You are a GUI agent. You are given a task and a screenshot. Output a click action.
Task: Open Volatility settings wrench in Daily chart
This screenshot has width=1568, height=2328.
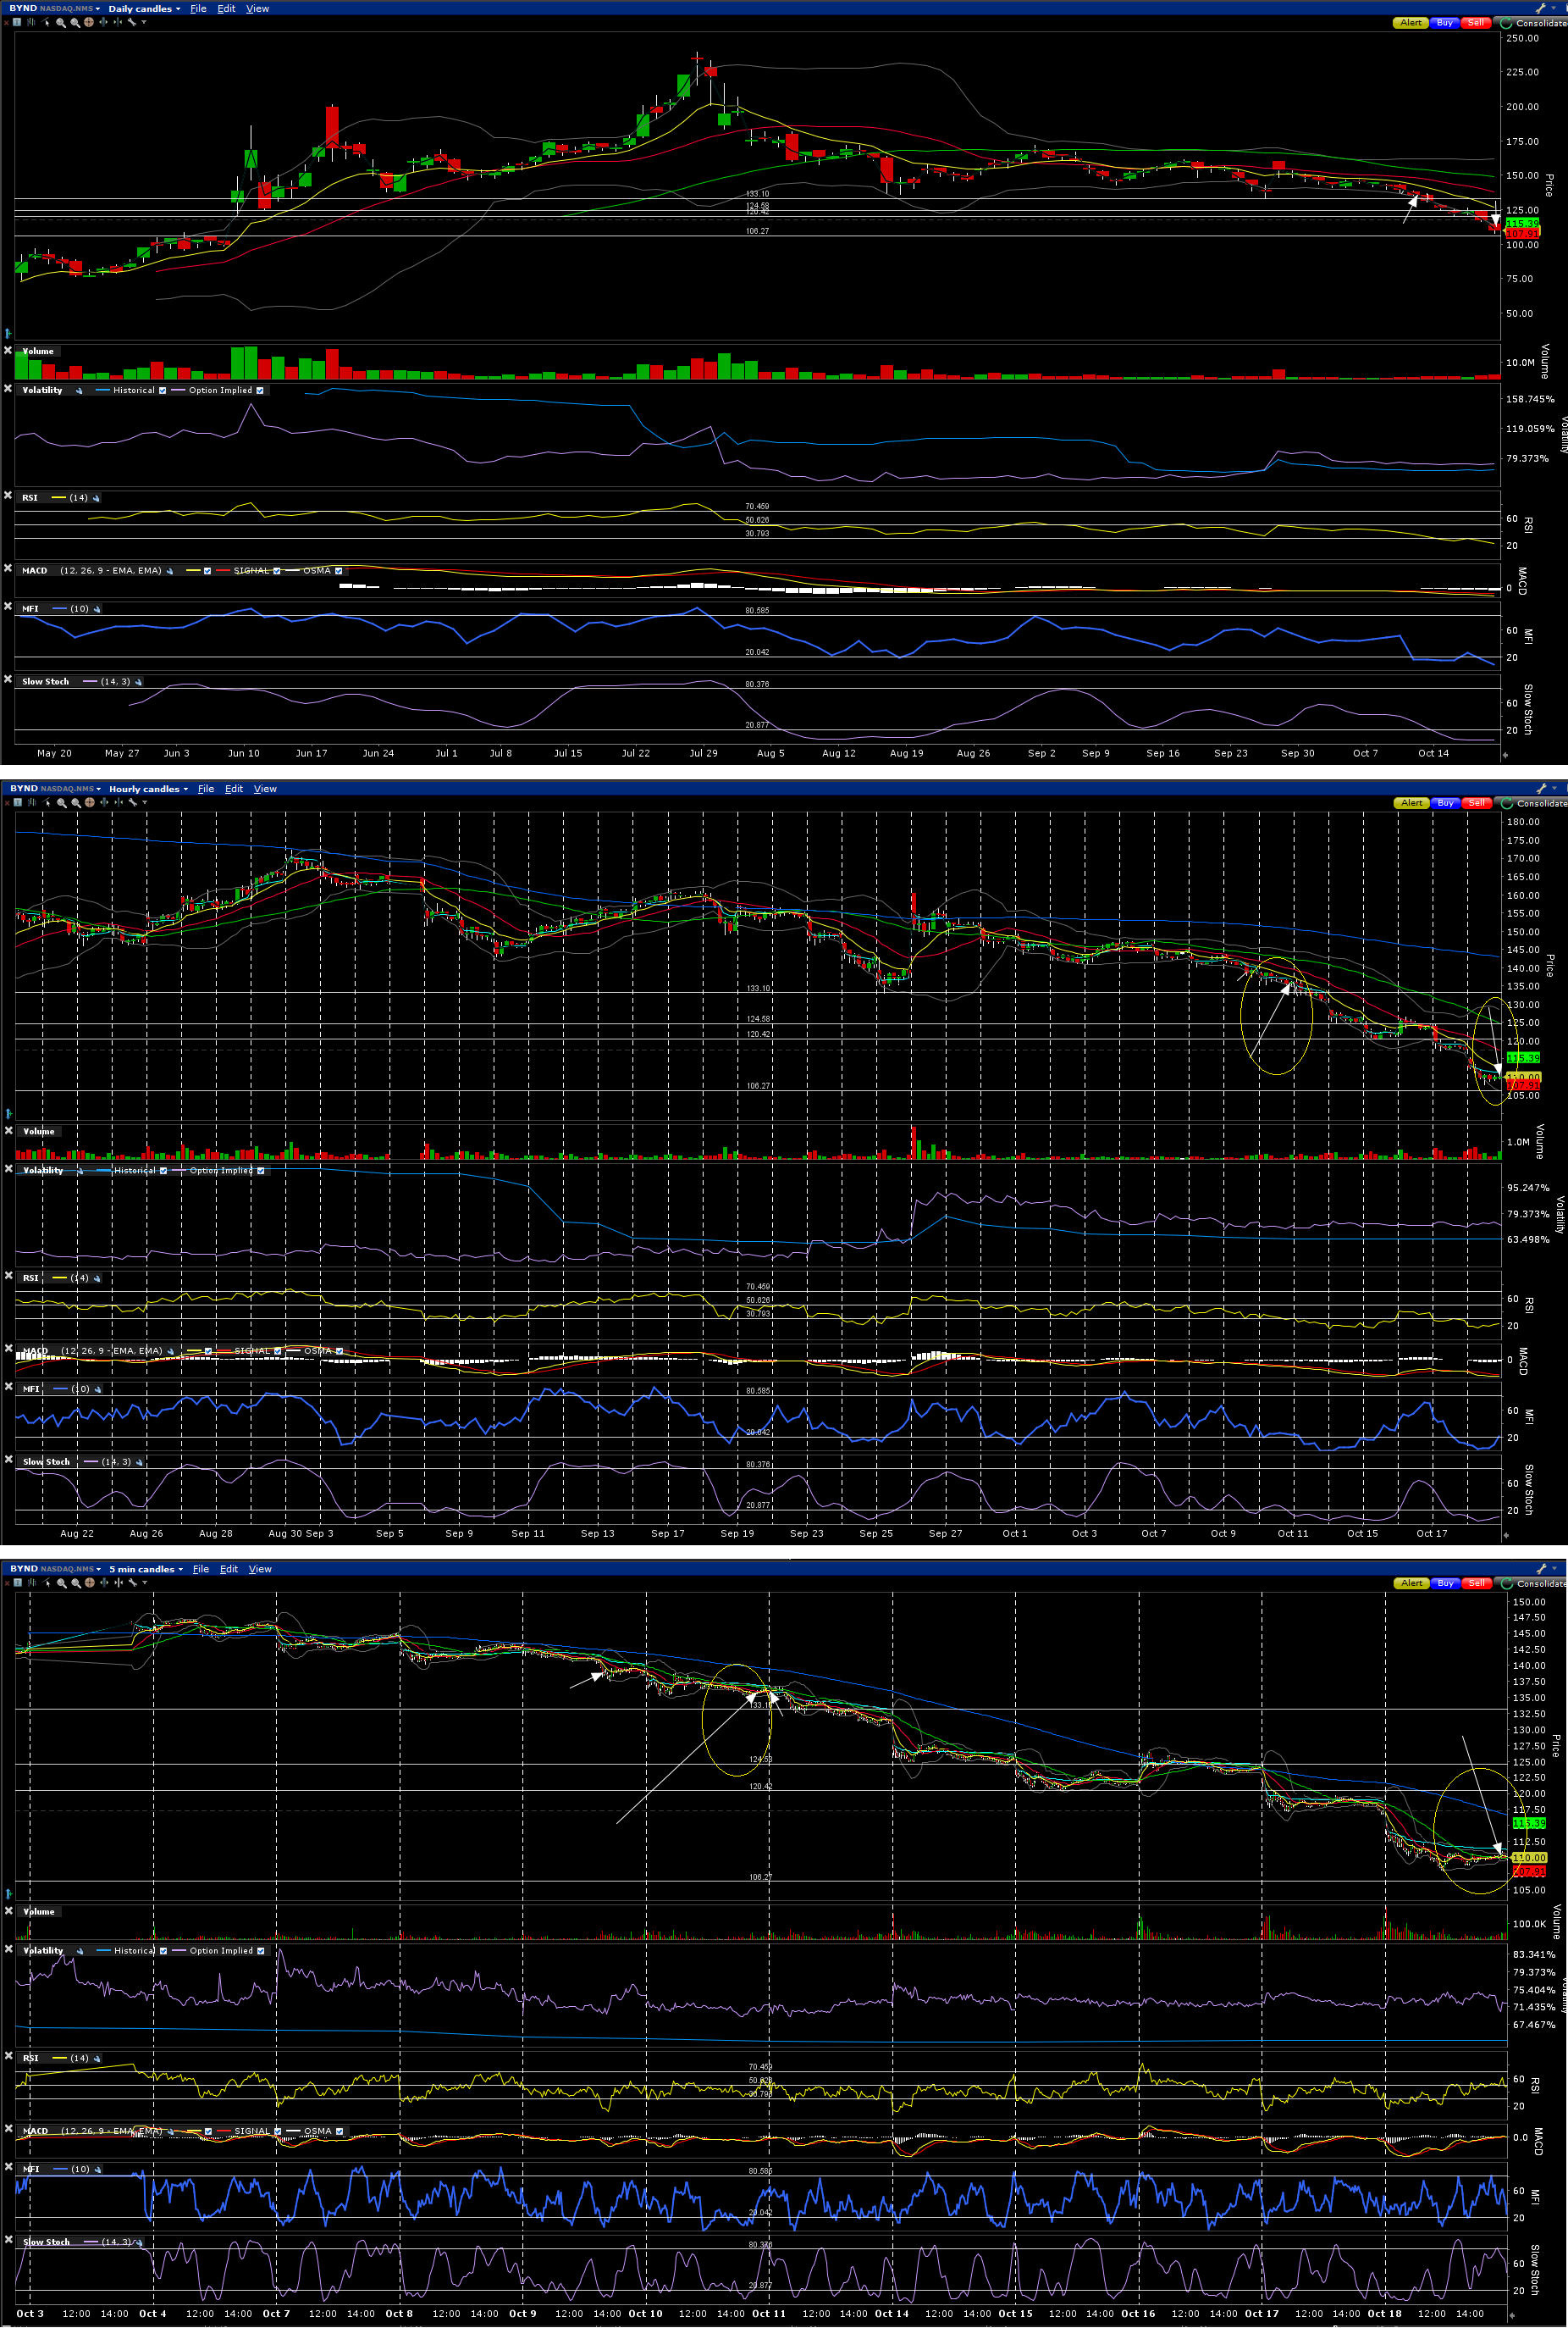(x=79, y=391)
